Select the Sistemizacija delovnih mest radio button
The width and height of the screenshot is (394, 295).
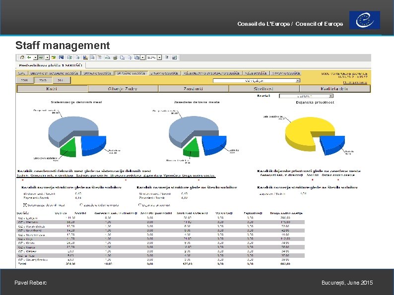pyautogui.click(x=25, y=205)
